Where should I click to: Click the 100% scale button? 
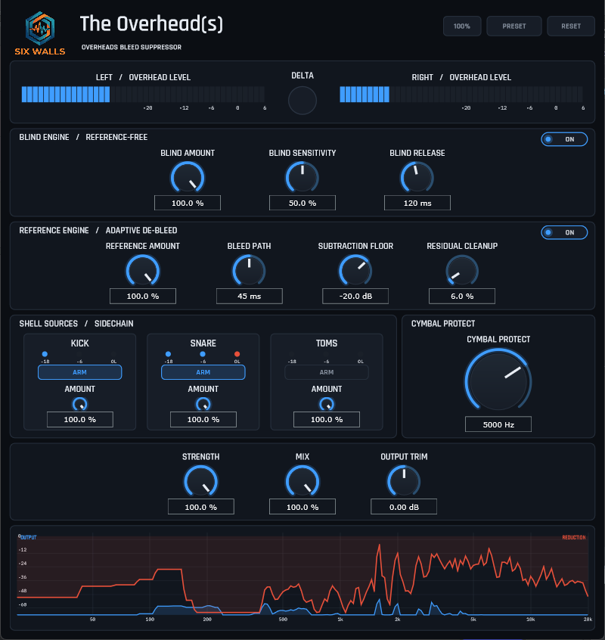tap(462, 26)
